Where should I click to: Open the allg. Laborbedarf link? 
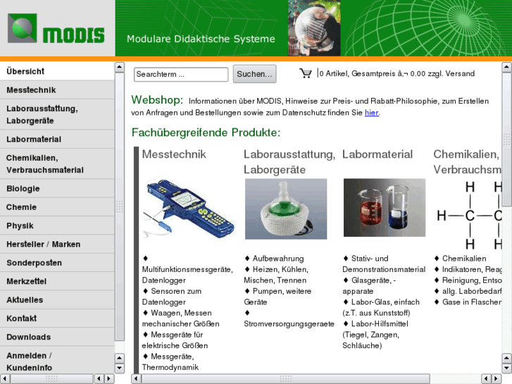[x=472, y=291]
